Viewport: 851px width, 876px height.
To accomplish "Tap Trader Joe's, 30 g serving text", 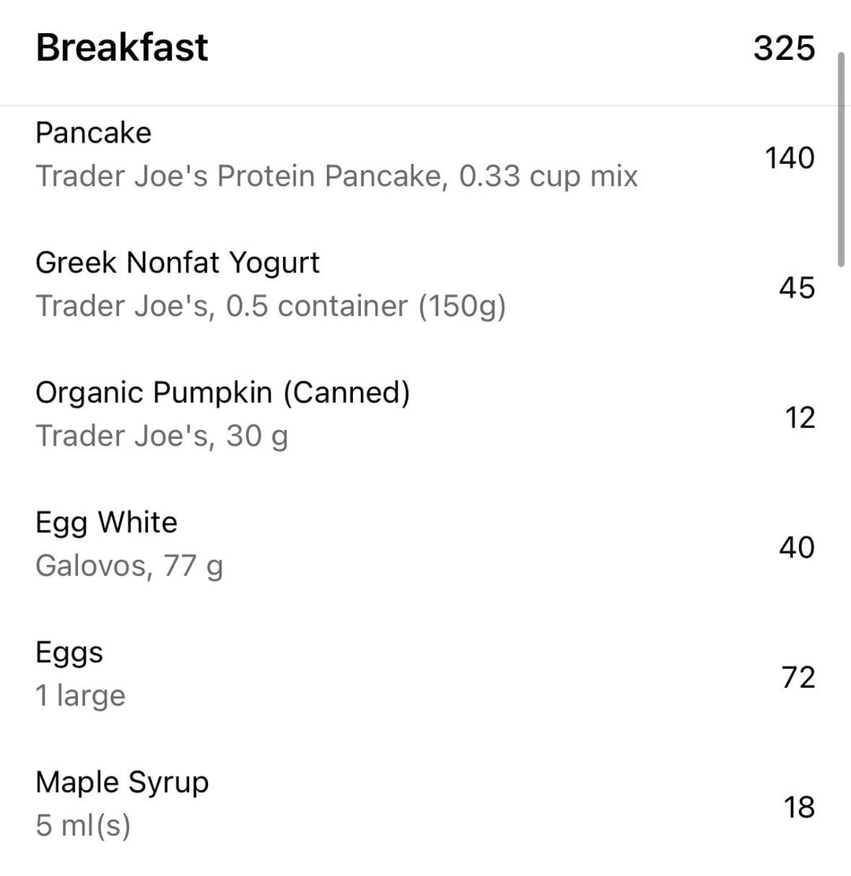I will coord(162,436).
